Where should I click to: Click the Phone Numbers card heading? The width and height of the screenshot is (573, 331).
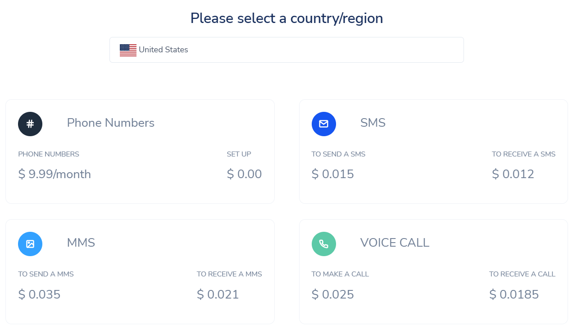pos(110,123)
